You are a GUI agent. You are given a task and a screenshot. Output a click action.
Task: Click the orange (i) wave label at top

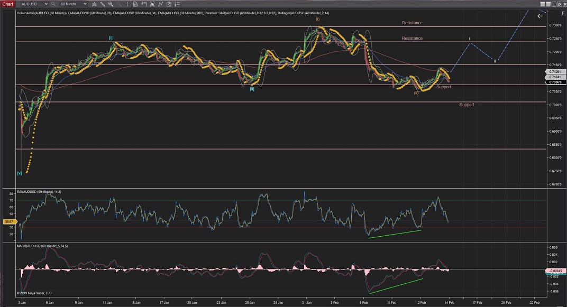click(317, 20)
